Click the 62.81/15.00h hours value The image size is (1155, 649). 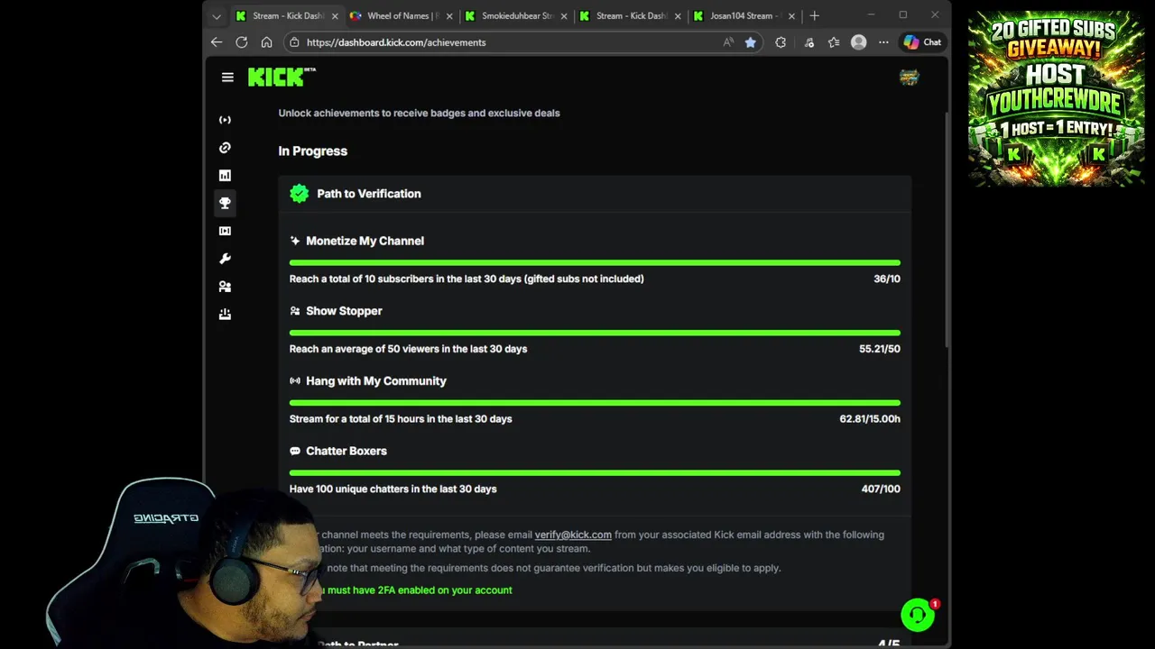870,419
